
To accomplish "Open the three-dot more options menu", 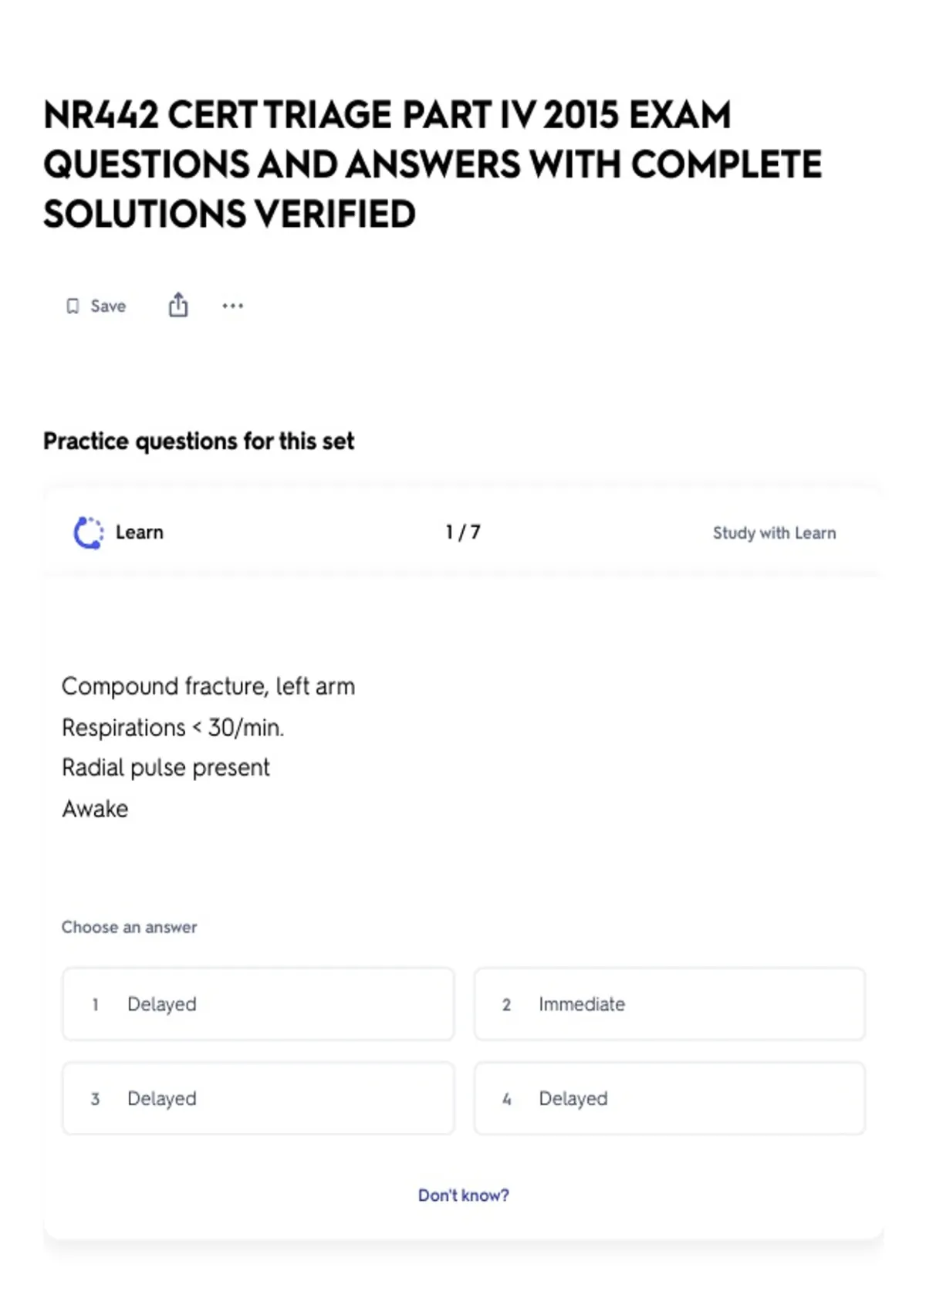I will tap(232, 306).
